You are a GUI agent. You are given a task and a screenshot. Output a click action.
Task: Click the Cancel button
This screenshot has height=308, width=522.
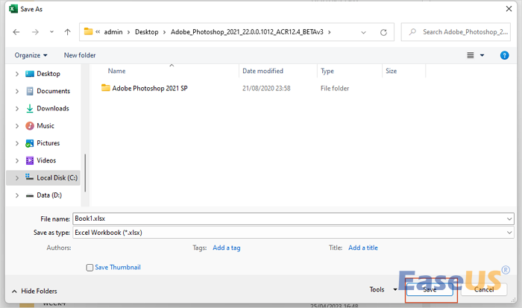tap(484, 289)
